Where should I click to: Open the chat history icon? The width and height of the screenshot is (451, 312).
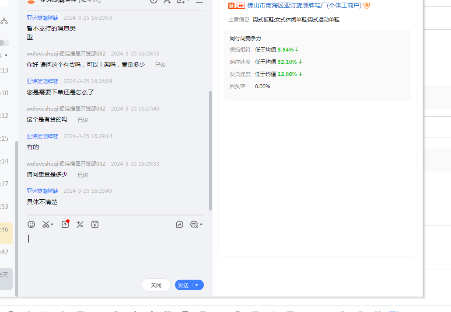tap(194, 225)
